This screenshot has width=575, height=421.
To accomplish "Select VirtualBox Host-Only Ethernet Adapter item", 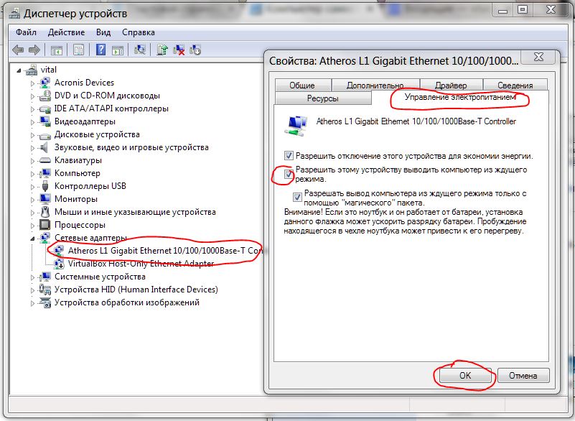I will 141,264.
